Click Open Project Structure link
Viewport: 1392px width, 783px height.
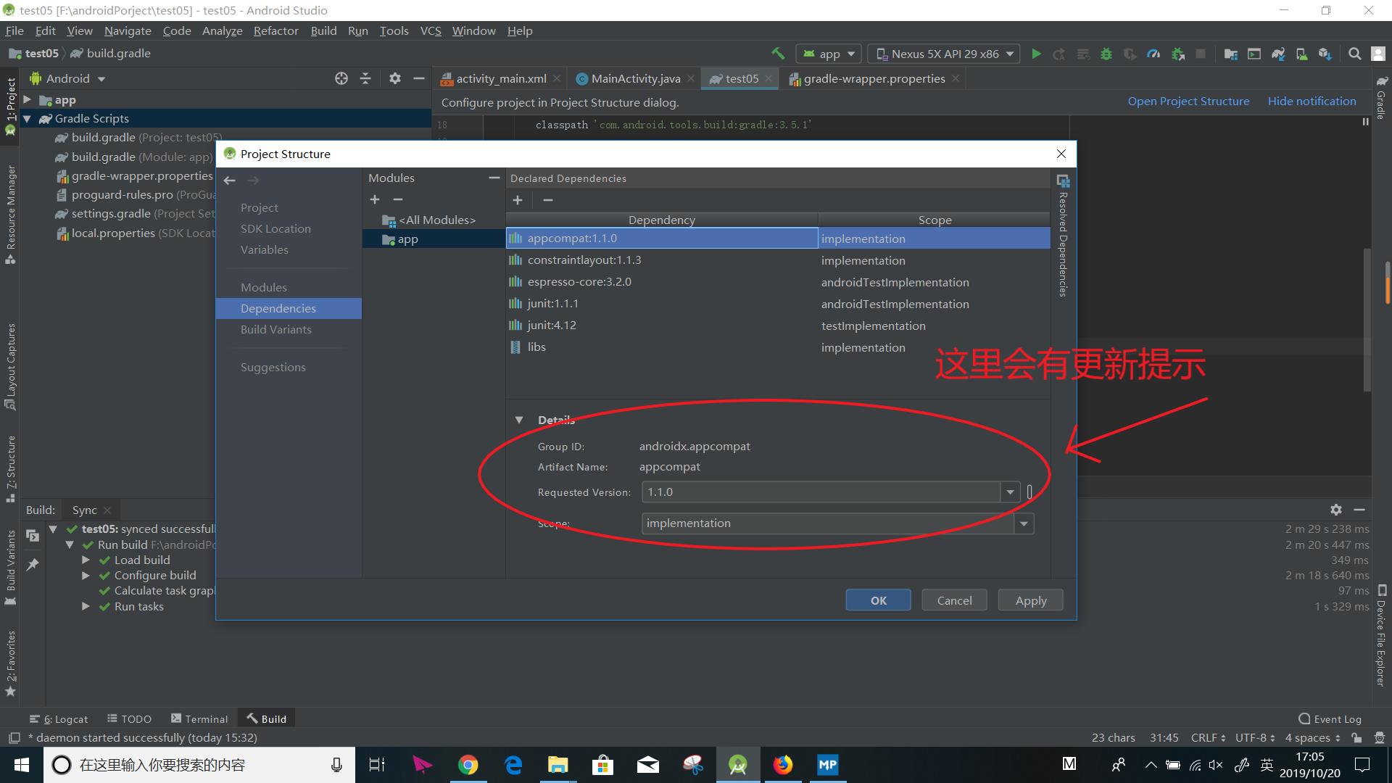1188,101
